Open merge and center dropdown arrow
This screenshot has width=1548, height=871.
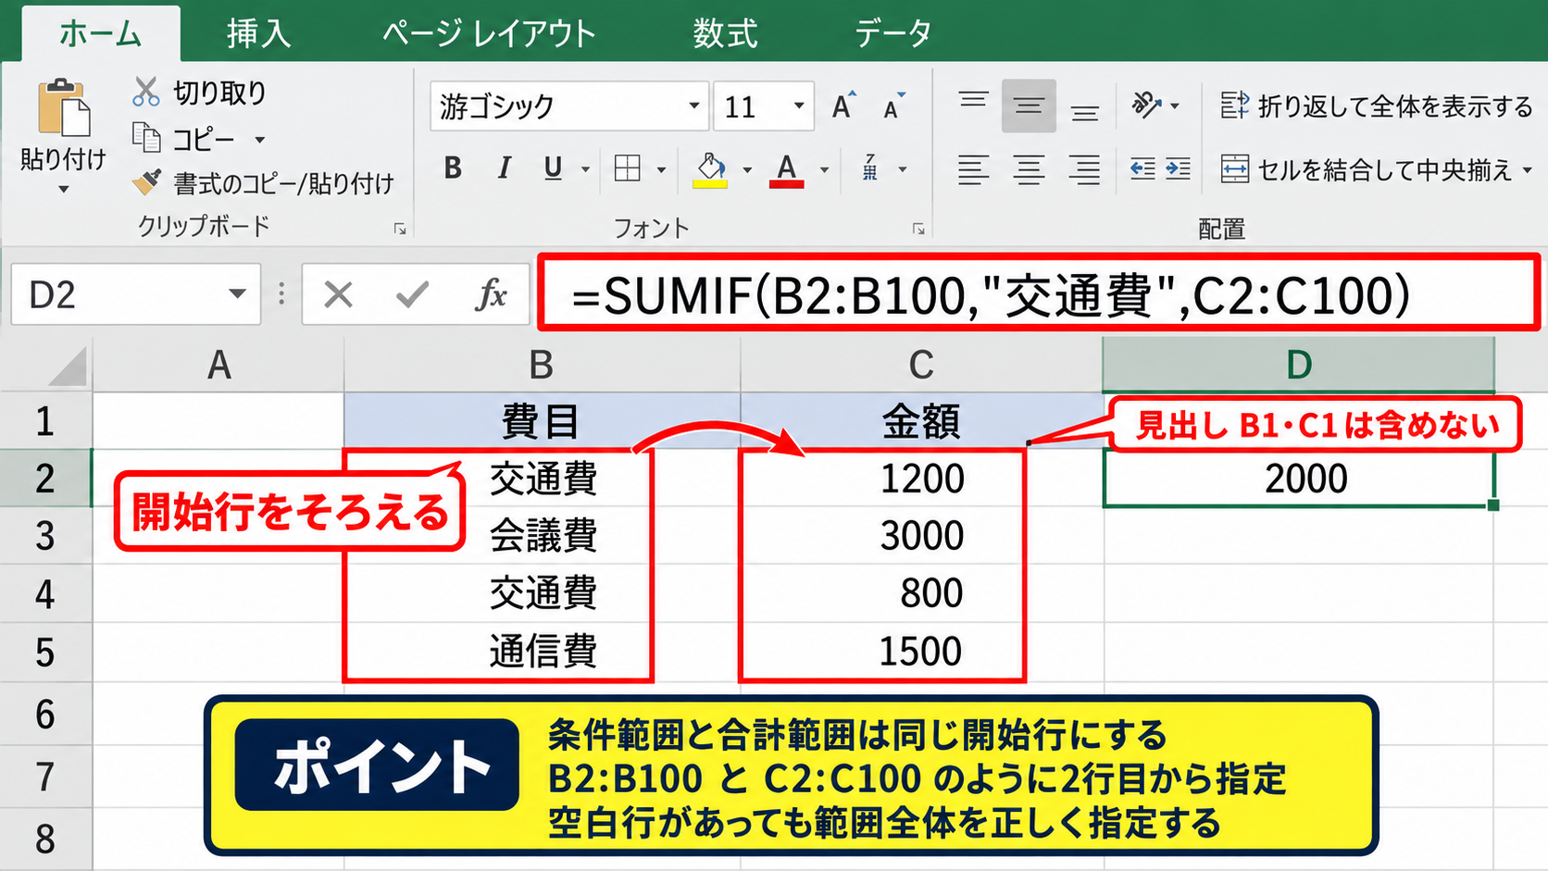point(1527,170)
